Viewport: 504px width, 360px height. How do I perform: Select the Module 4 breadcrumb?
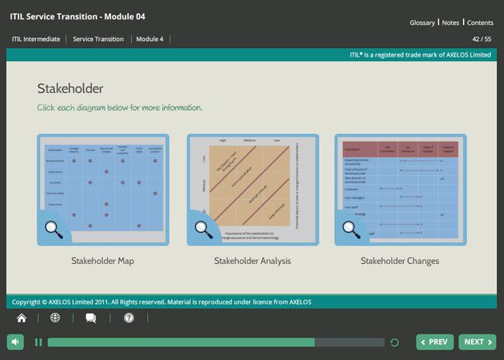click(x=150, y=39)
